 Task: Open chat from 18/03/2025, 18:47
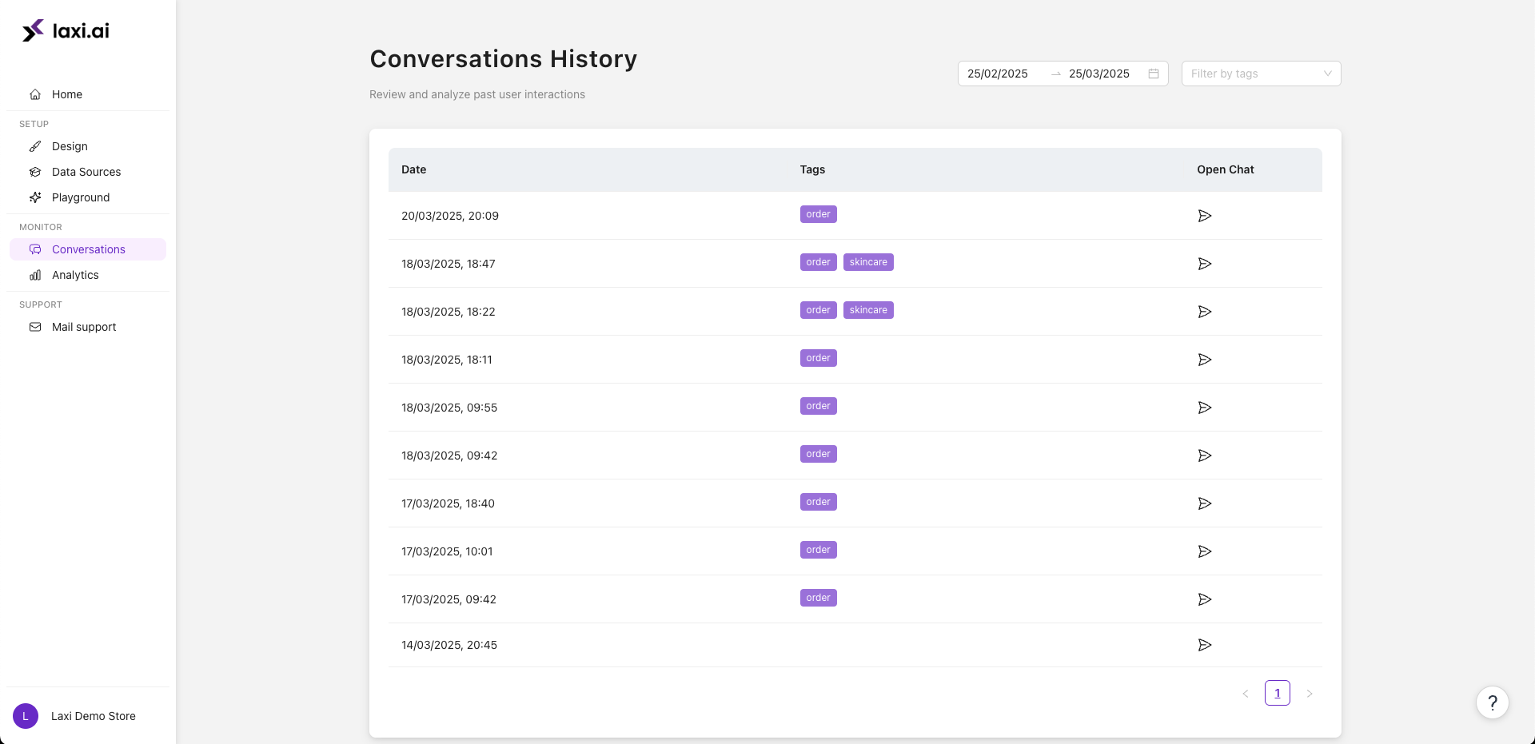click(1204, 264)
